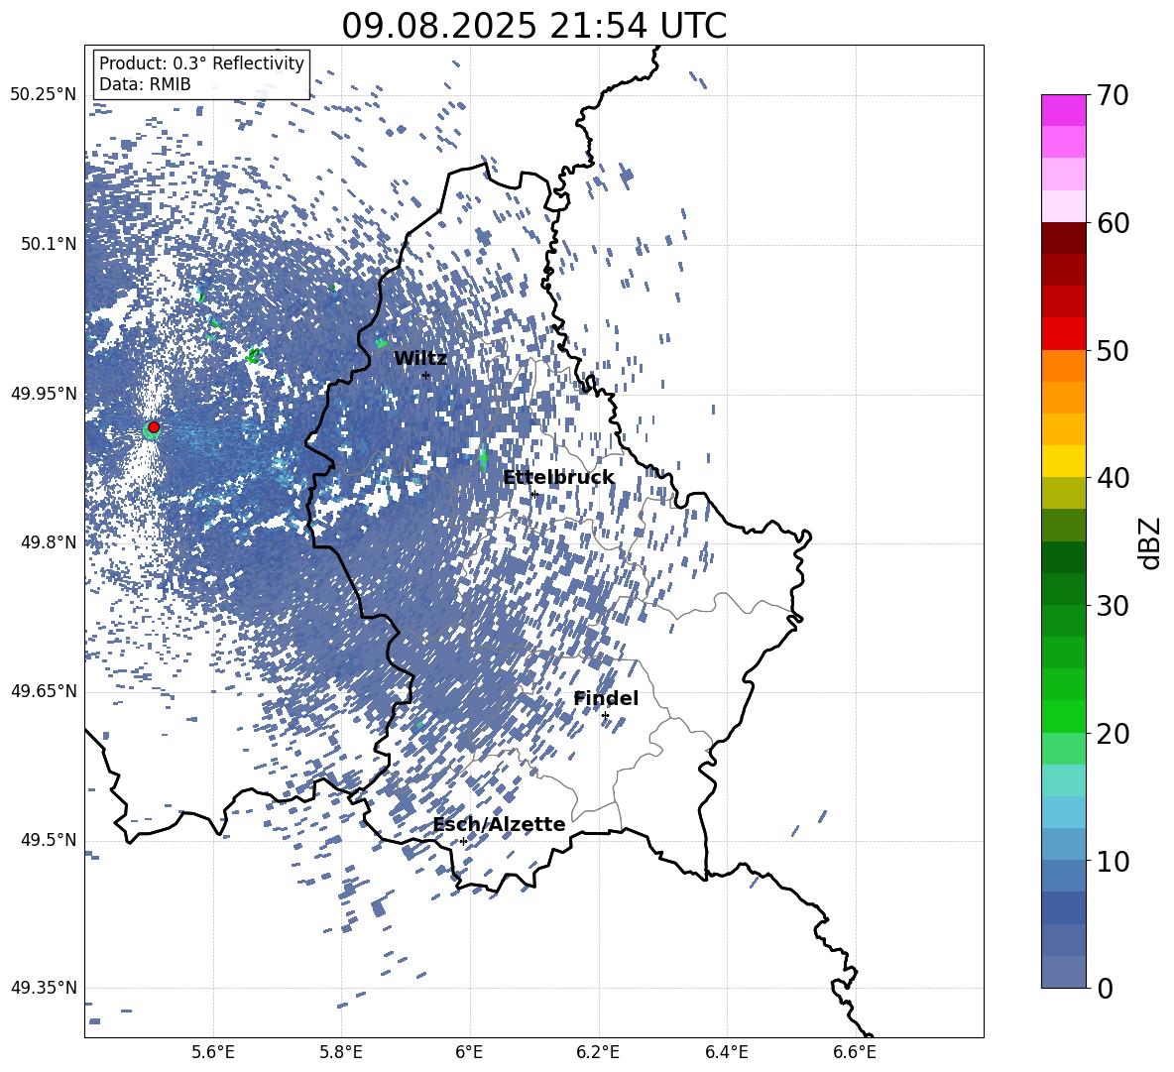Click the Wiltz cross marker
Screen dimensions: 1174x1072
[x=425, y=375]
